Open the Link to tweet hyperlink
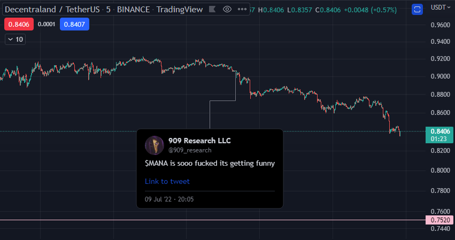This screenshot has height=240, width=455. pos(167,181)
